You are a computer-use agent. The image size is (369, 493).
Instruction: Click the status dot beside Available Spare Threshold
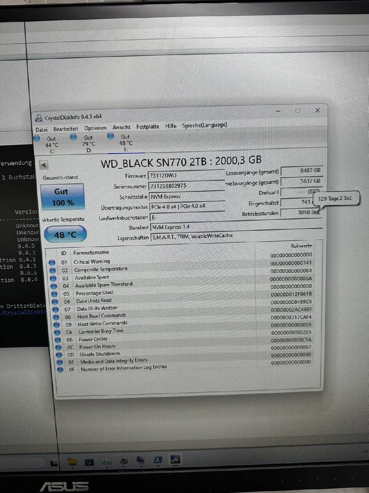click(54, 286)
